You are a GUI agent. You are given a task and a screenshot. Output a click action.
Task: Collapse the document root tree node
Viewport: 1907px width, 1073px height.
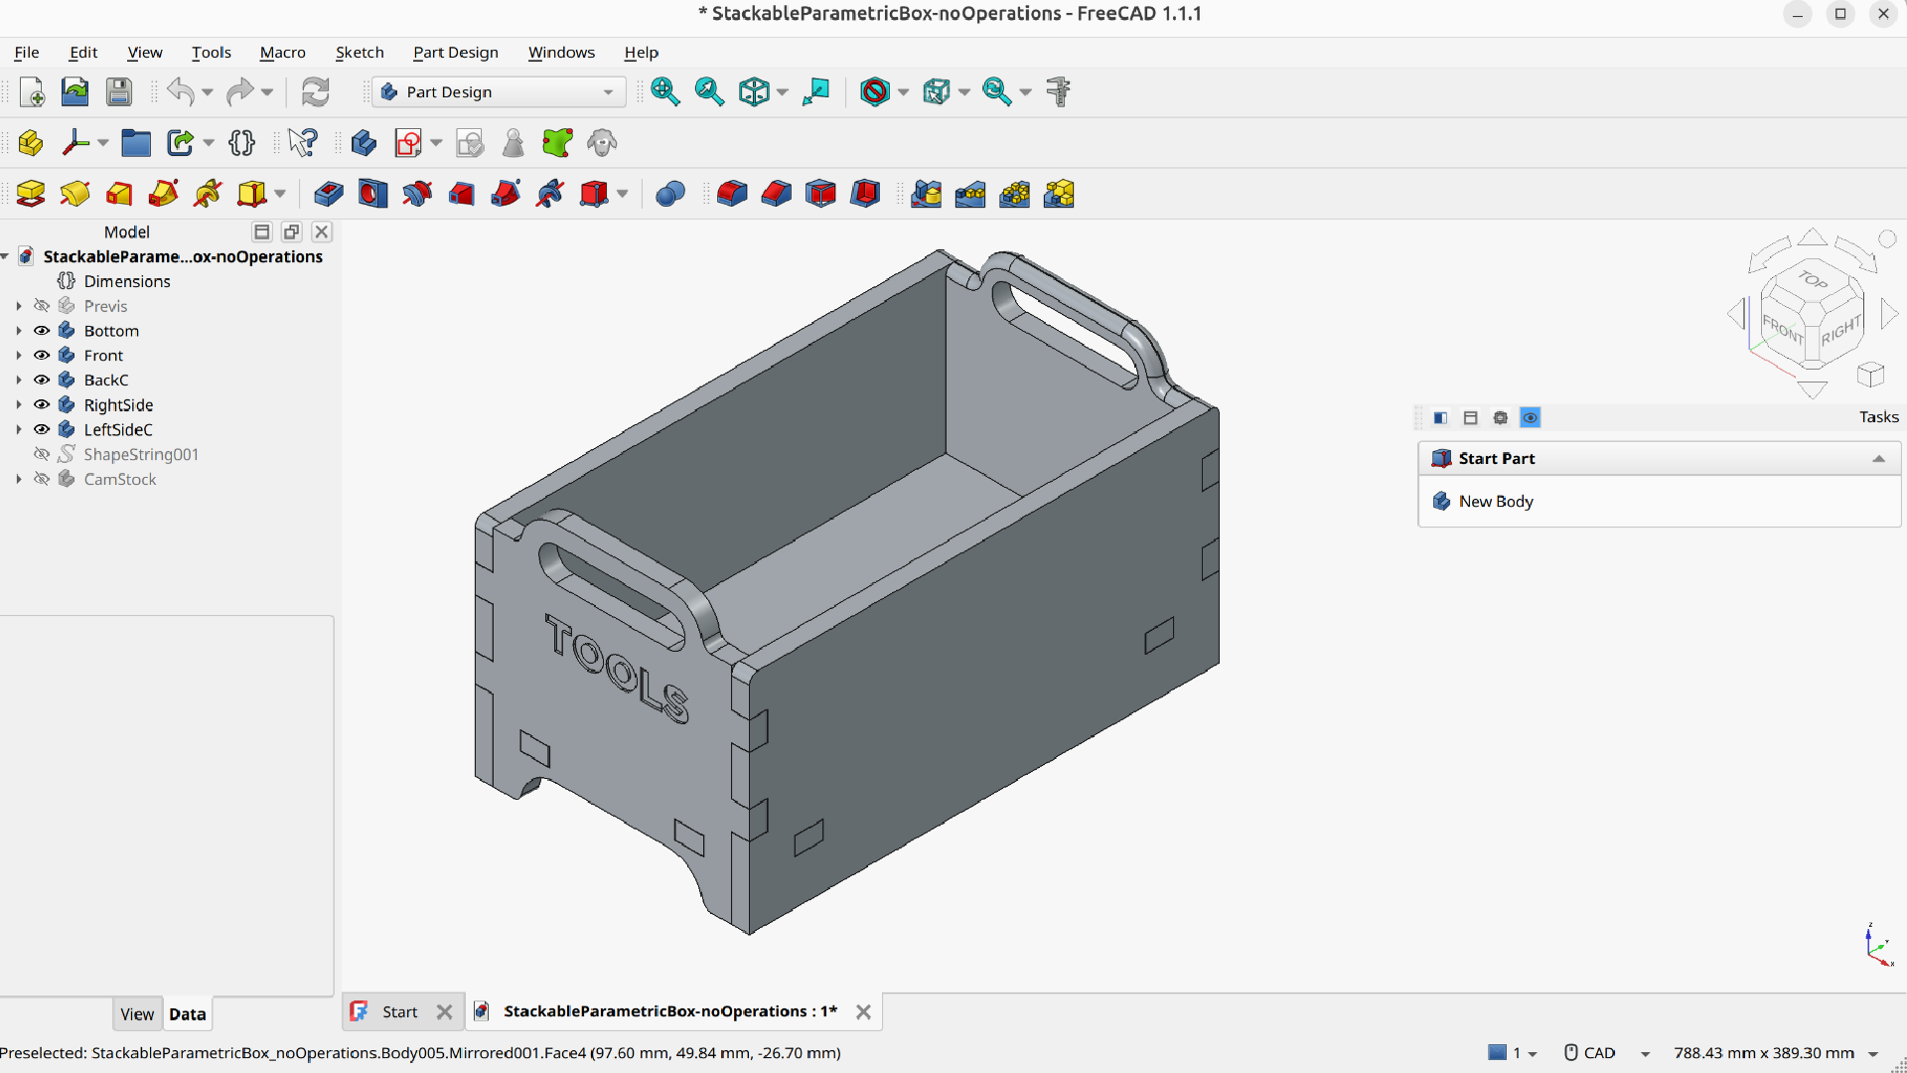point(5,256)
